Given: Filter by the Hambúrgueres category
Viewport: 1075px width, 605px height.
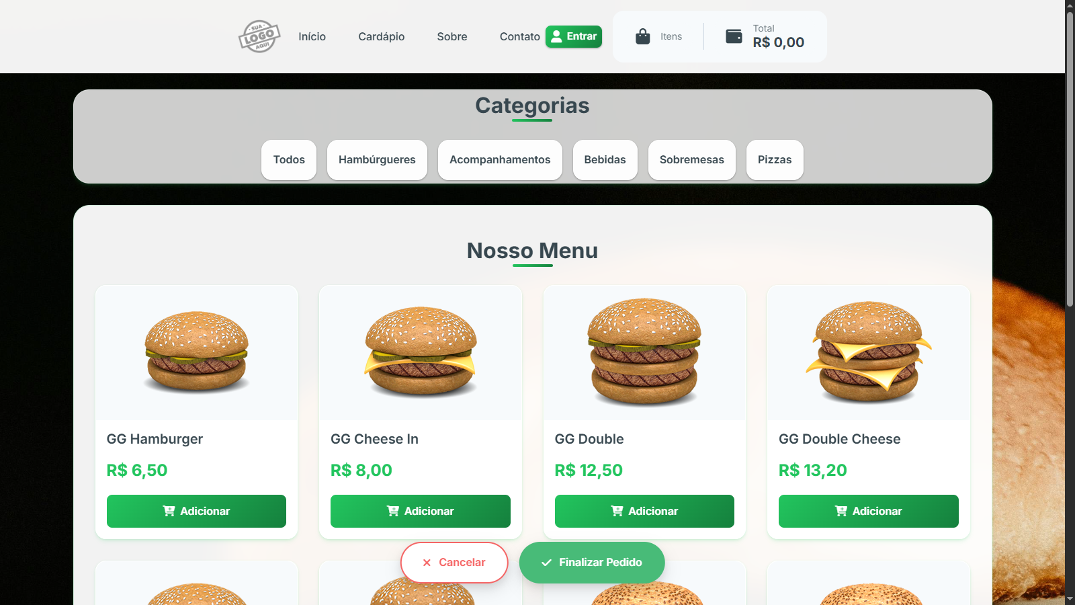Looking at the screenshot, I should pos(377,160).
